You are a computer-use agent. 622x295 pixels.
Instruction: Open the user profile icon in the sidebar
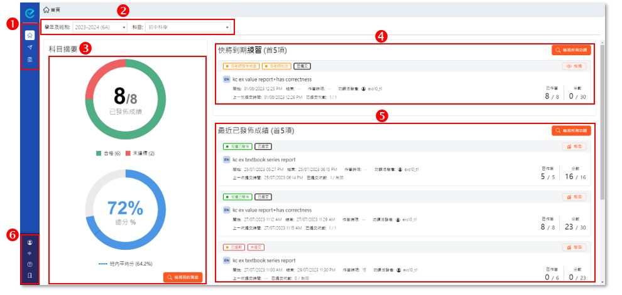tap(30, 242)
